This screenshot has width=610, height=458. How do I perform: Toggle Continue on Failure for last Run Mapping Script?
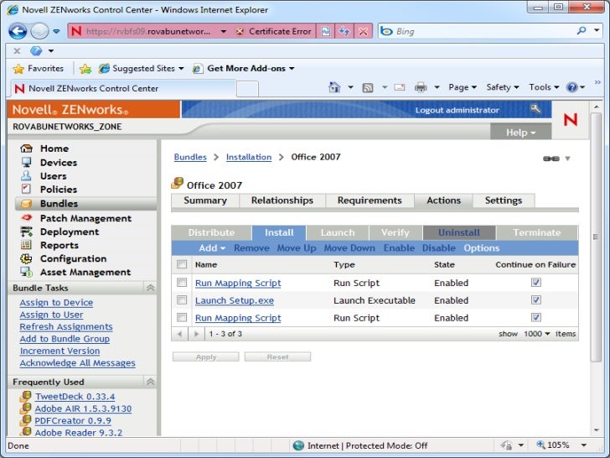coord(536,317)
